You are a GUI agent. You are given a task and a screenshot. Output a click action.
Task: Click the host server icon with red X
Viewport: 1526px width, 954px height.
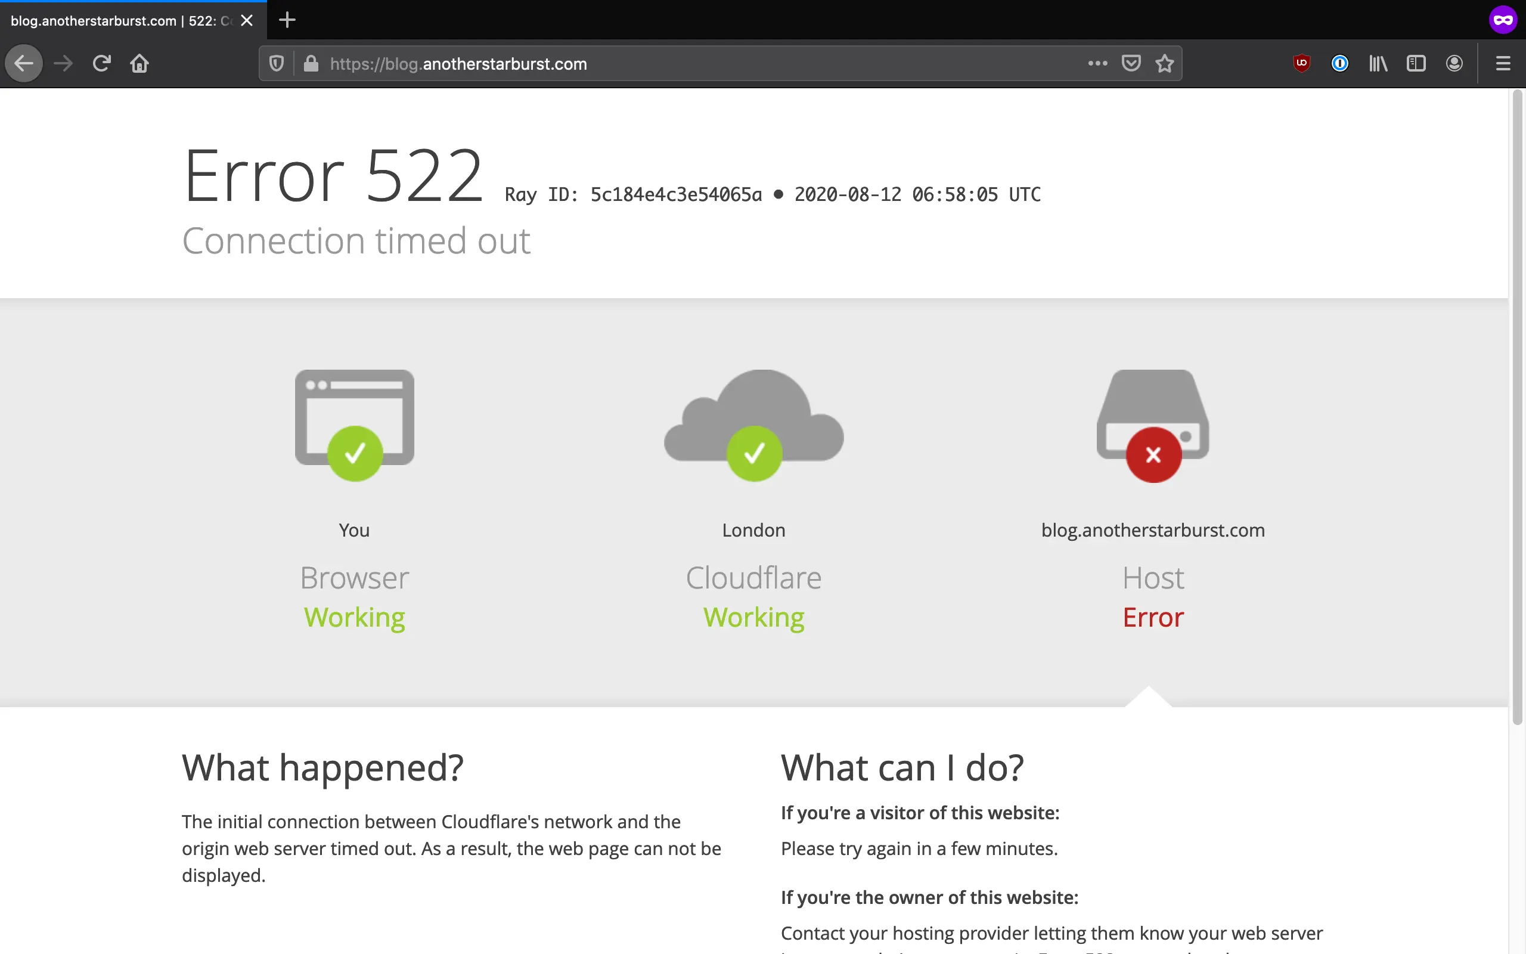coord(1153,425)
